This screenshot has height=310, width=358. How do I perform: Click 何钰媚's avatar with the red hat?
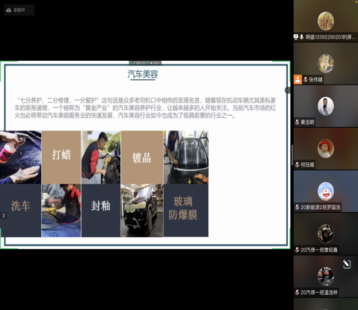point(325,148)
